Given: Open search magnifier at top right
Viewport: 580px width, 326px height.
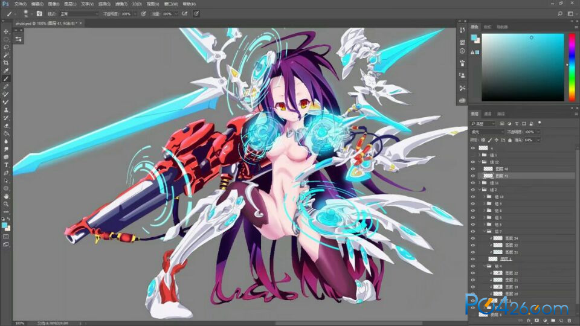Looking at the screenshot, I should pos(560,14).
